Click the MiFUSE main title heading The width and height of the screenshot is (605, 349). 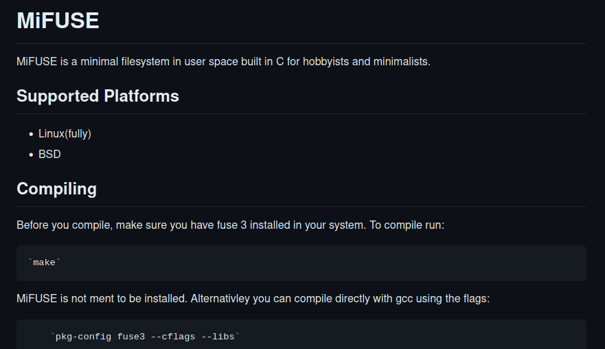click(x=58, y=21)
